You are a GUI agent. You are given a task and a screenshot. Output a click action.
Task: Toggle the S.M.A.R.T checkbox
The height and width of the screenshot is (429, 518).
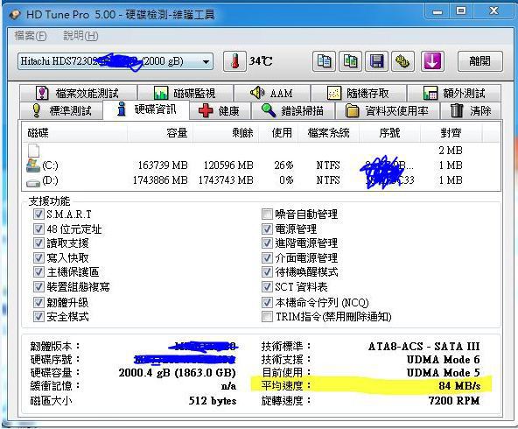pos(38,214)
